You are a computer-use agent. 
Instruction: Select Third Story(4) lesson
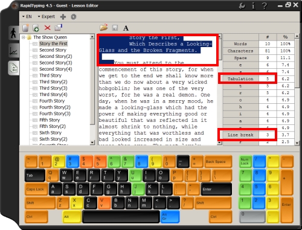pyautogui.click(x=53, y=95)
